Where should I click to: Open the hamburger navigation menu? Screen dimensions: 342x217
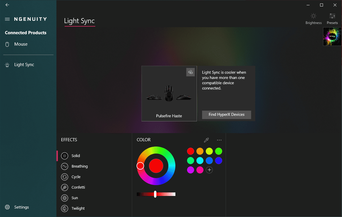pos(7,19)
